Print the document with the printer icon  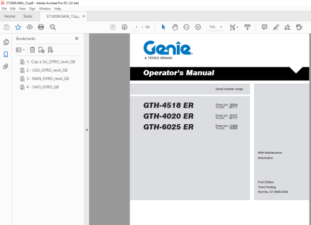click(x=41, y=27)
